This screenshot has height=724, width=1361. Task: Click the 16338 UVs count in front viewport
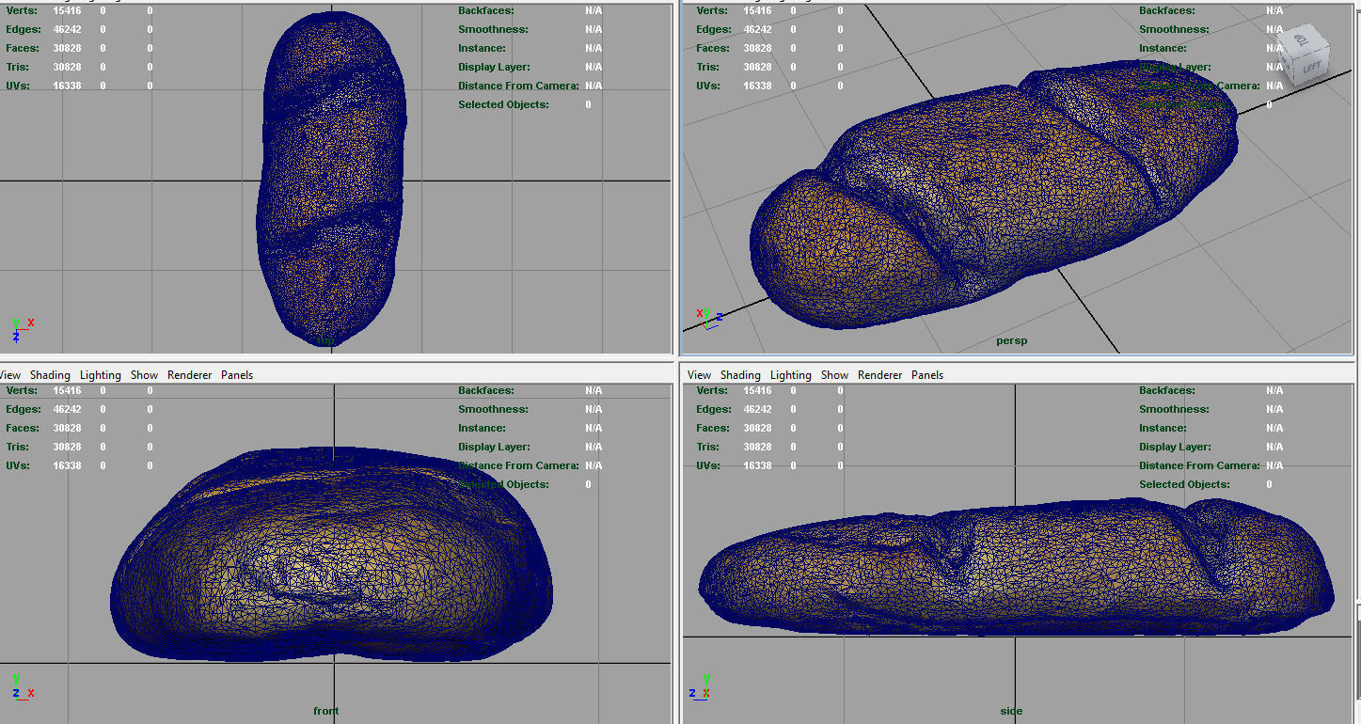67,465
